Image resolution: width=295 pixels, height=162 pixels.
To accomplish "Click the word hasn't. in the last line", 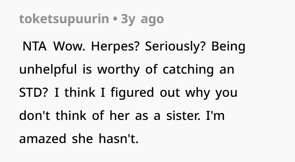I will (118, 139).
